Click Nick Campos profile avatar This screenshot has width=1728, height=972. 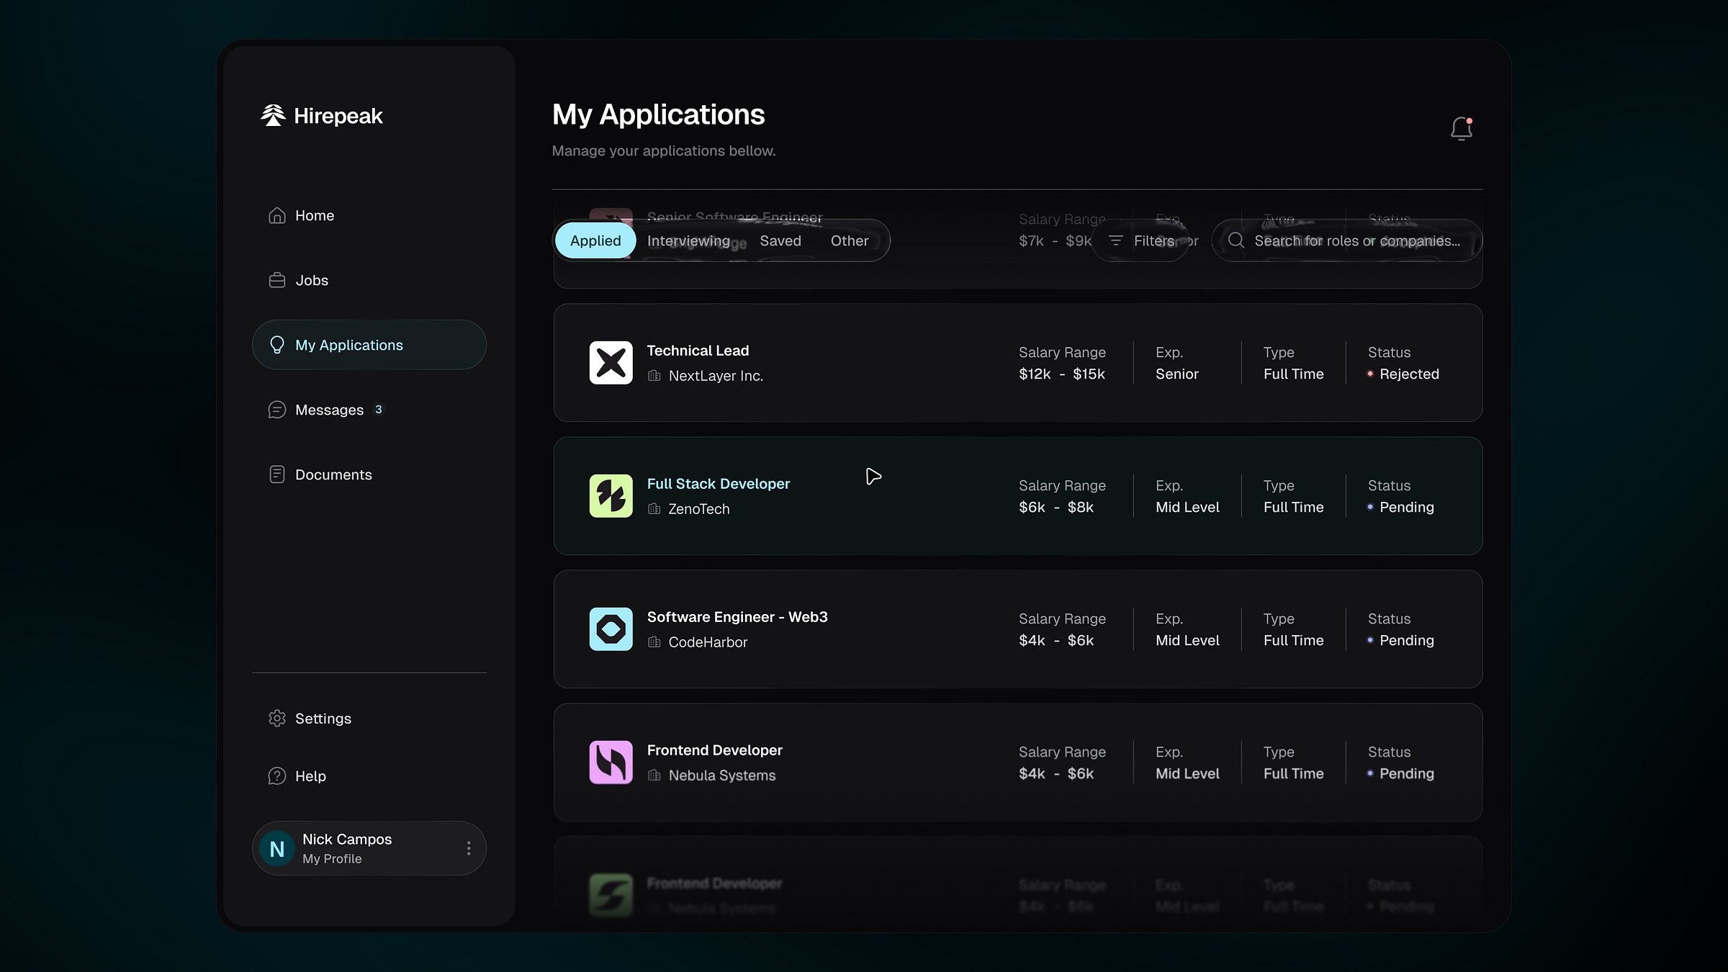276,848
